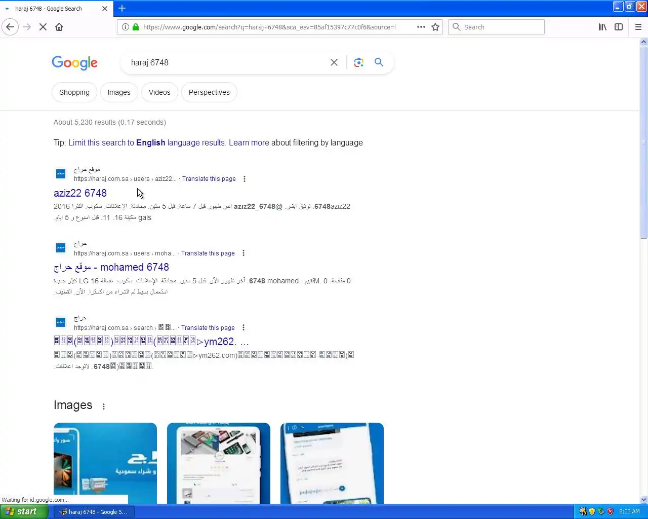
Task: Switch to Images results
Action: point(119,92)
